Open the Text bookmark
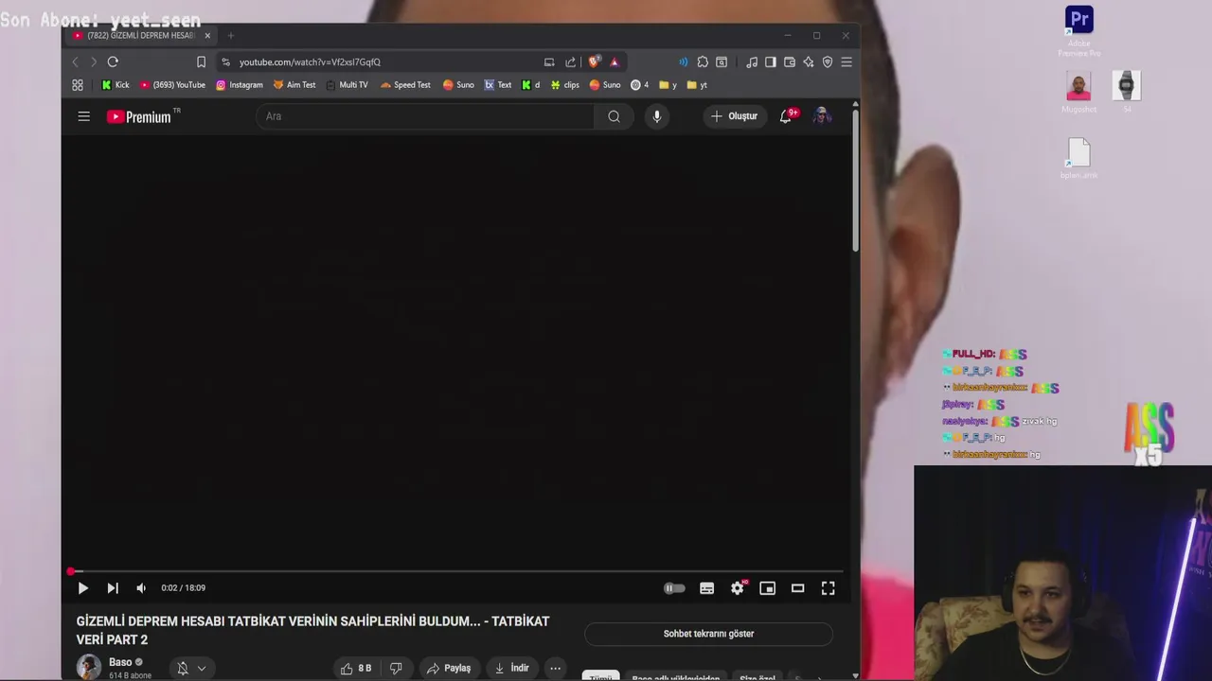1212x681 pixels. coord(498,85)
